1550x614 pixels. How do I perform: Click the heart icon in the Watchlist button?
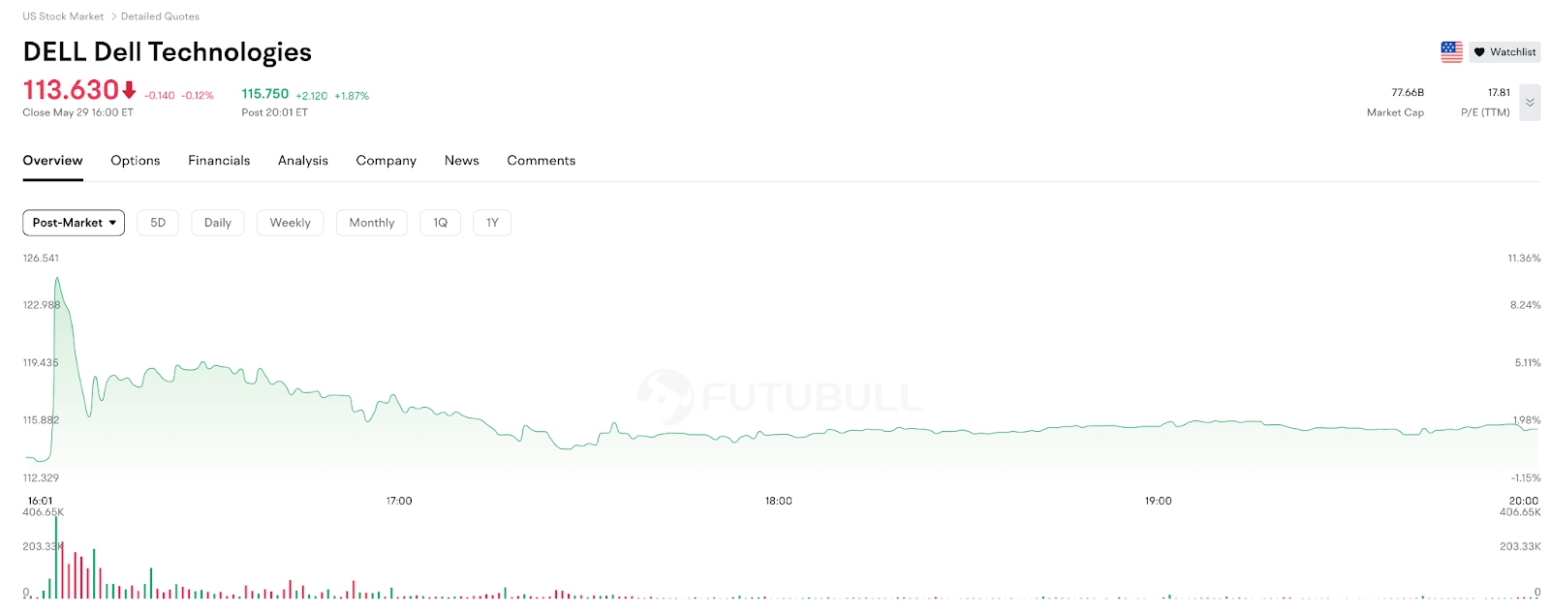click(x=1480, y=51)
